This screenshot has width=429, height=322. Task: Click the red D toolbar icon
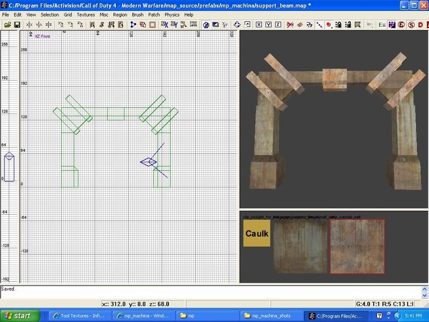tap(420, 25)
